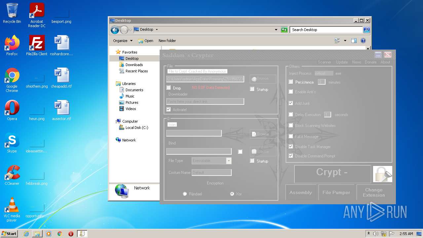Click the Opera icon in the taskbar
This screenshot has width=423, height=238.
click(71, 234)
